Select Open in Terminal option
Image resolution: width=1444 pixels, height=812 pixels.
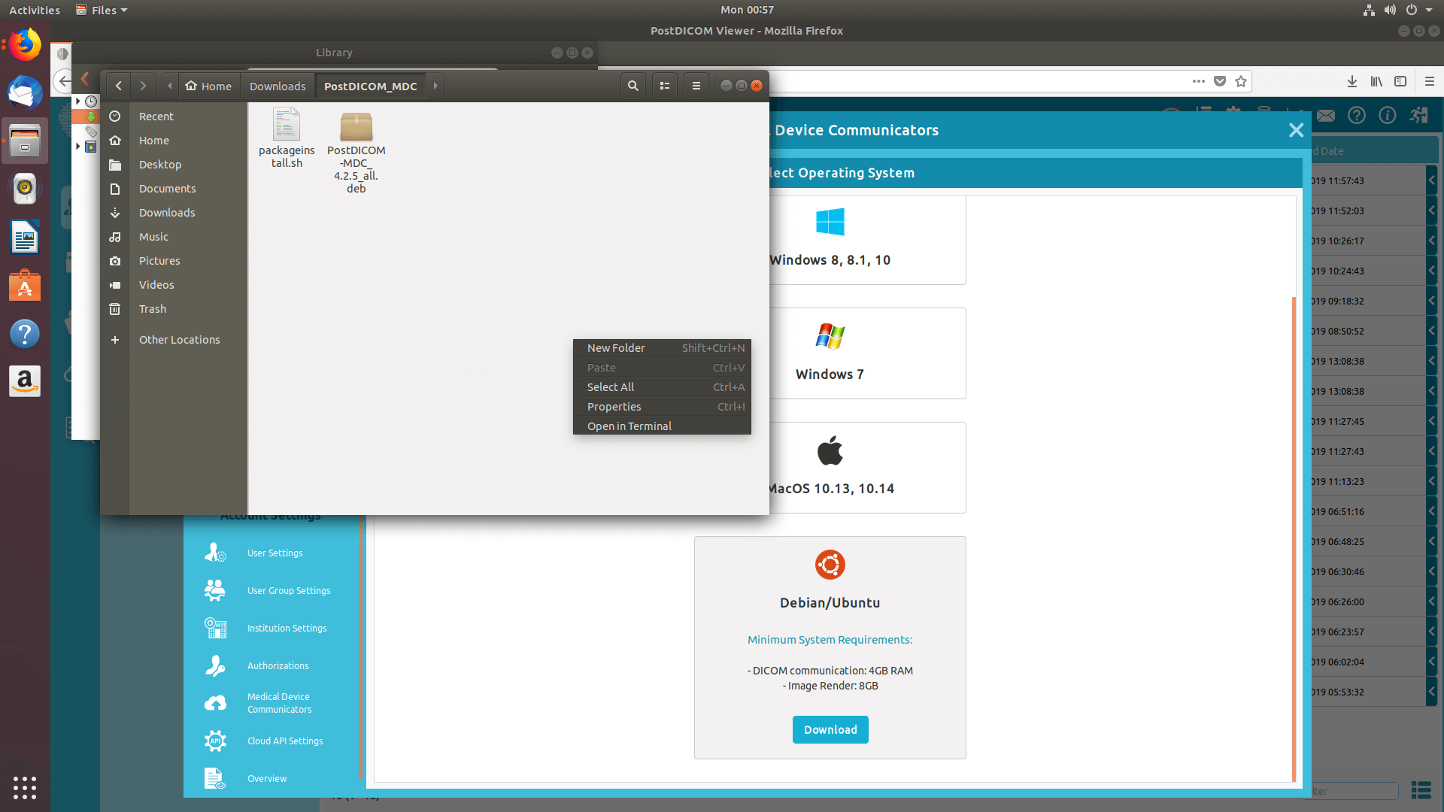point(629,426)
